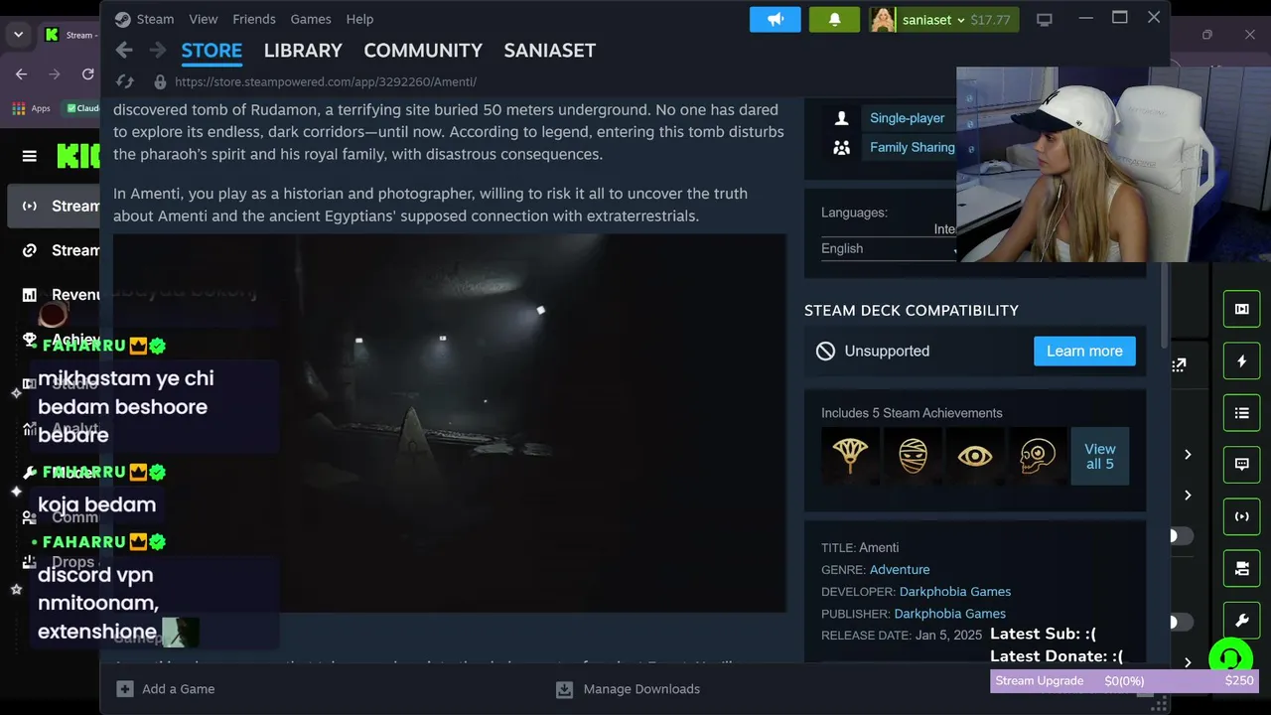The height and width of the screenshot is (715, 1271).
Task: Click the Learn more Steam Deck button
Action: coord(1084,351)
